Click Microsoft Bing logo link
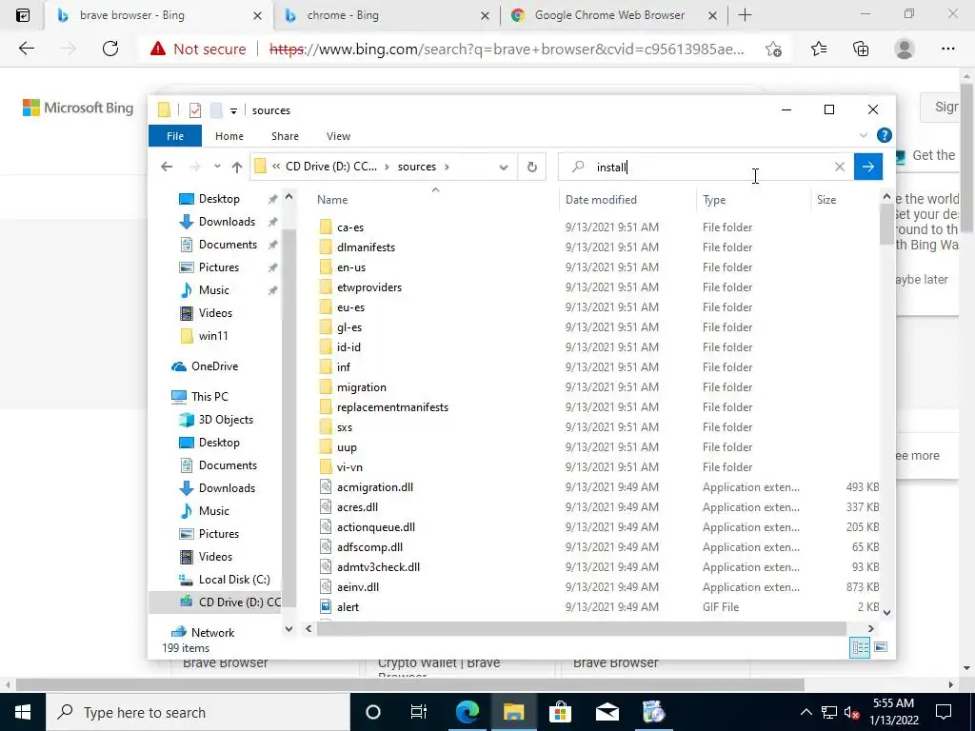 tap(78, 108)
